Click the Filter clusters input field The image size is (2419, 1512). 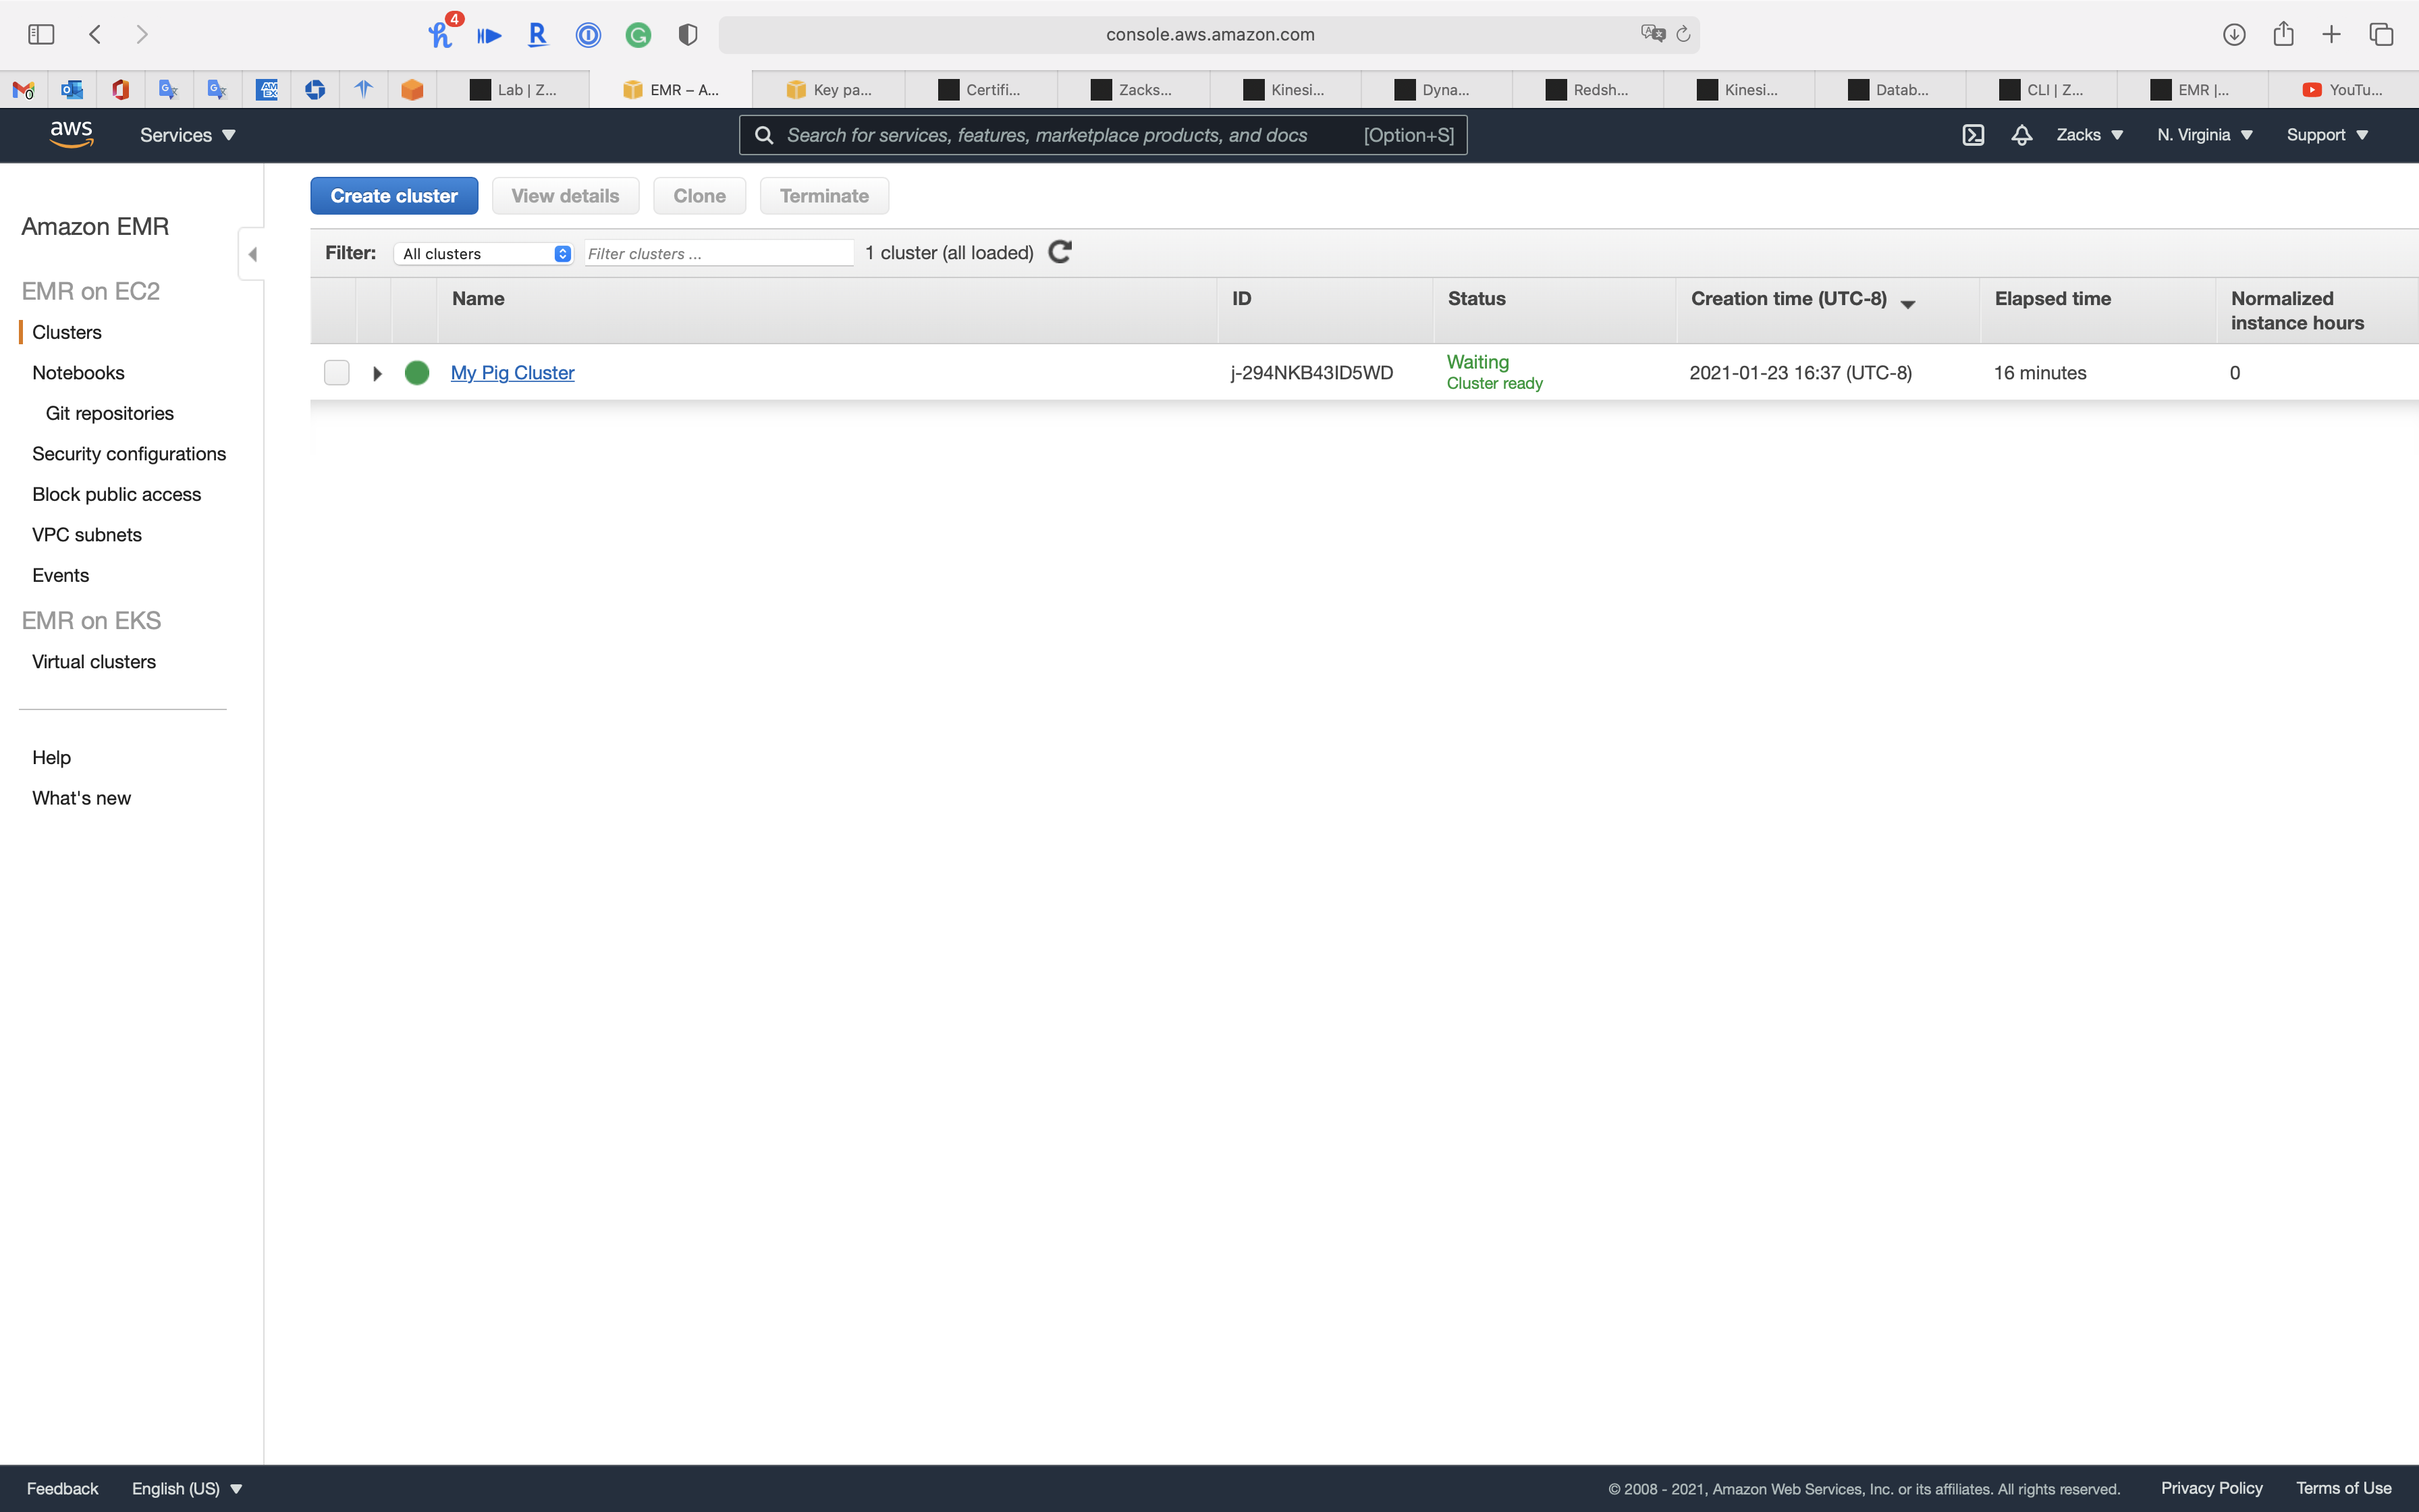pos(717,254)
